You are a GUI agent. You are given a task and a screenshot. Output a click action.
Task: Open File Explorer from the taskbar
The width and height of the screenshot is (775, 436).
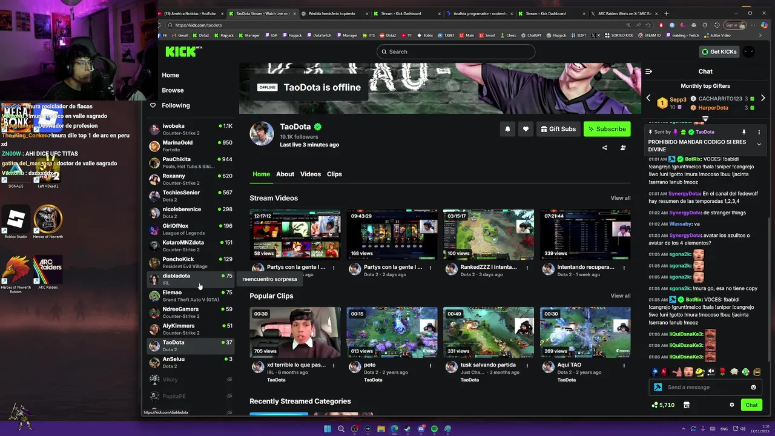(381, 429)
